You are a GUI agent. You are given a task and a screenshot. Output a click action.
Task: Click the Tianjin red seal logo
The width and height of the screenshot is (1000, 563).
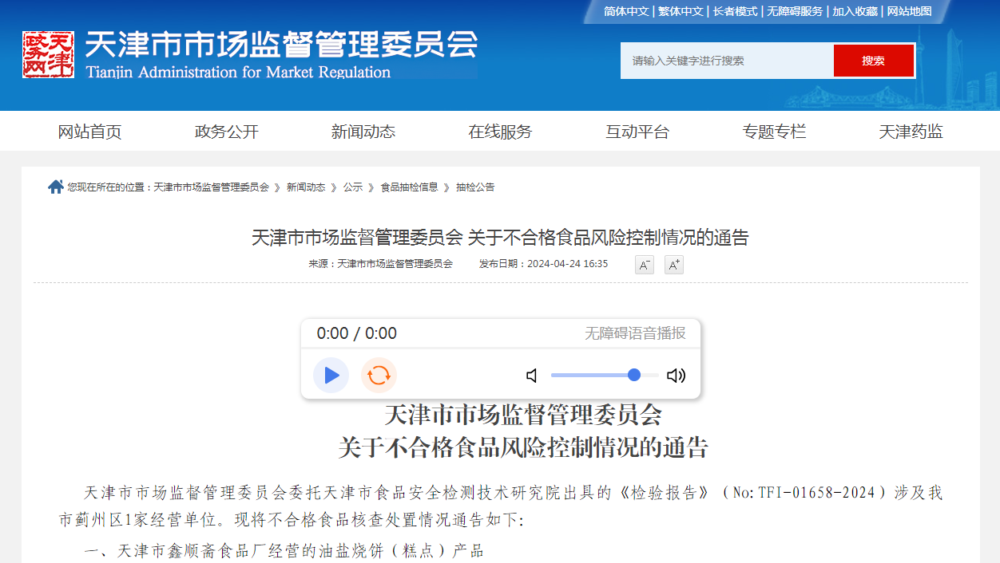click(x=48, y=54)
